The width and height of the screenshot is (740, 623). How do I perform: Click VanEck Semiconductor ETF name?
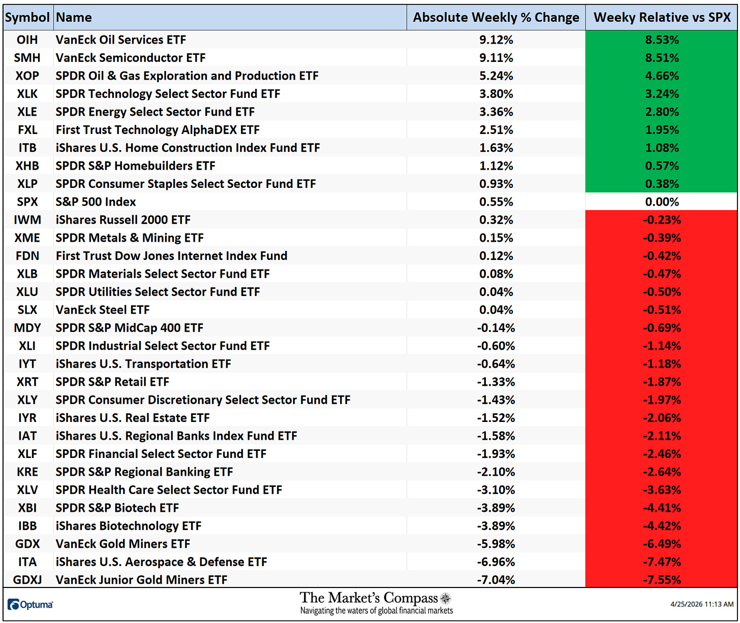coord(131,58)
